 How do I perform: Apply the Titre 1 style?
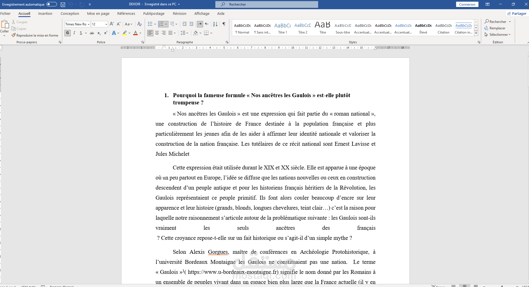(x=283, y=28)
